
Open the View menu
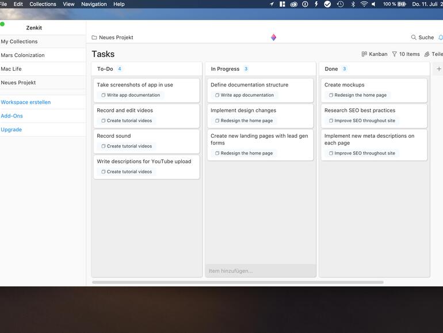[x=68, y=4]
